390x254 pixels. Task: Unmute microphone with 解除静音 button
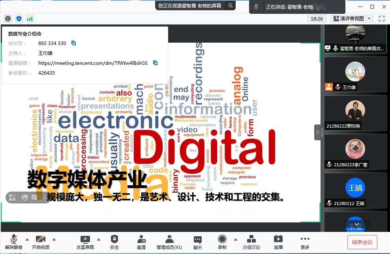tap(14, 242)
